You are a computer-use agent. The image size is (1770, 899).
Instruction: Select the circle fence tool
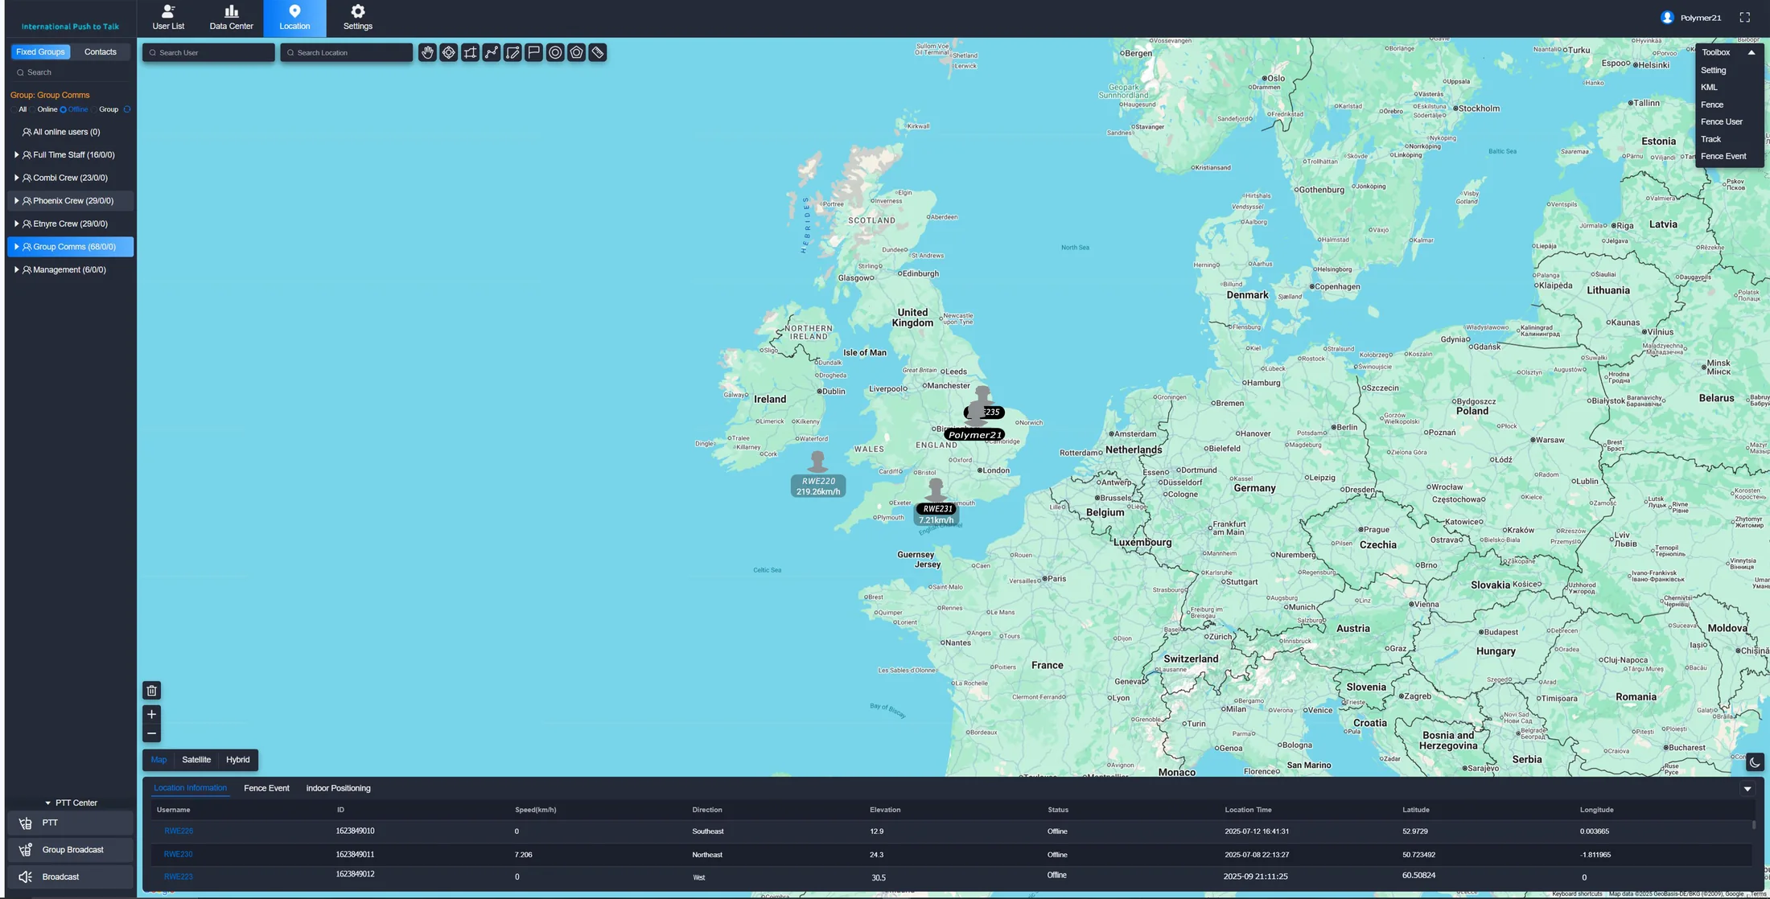[x=555, y=52]
